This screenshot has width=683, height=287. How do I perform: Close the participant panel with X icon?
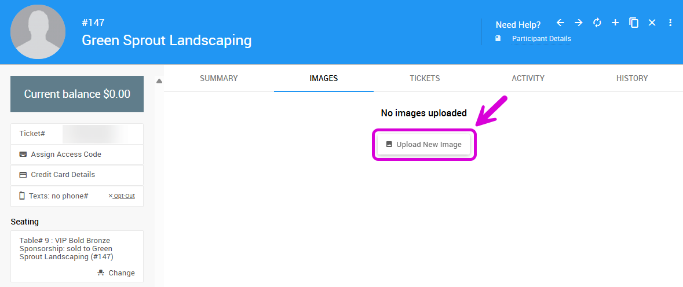tap(652, 23)
